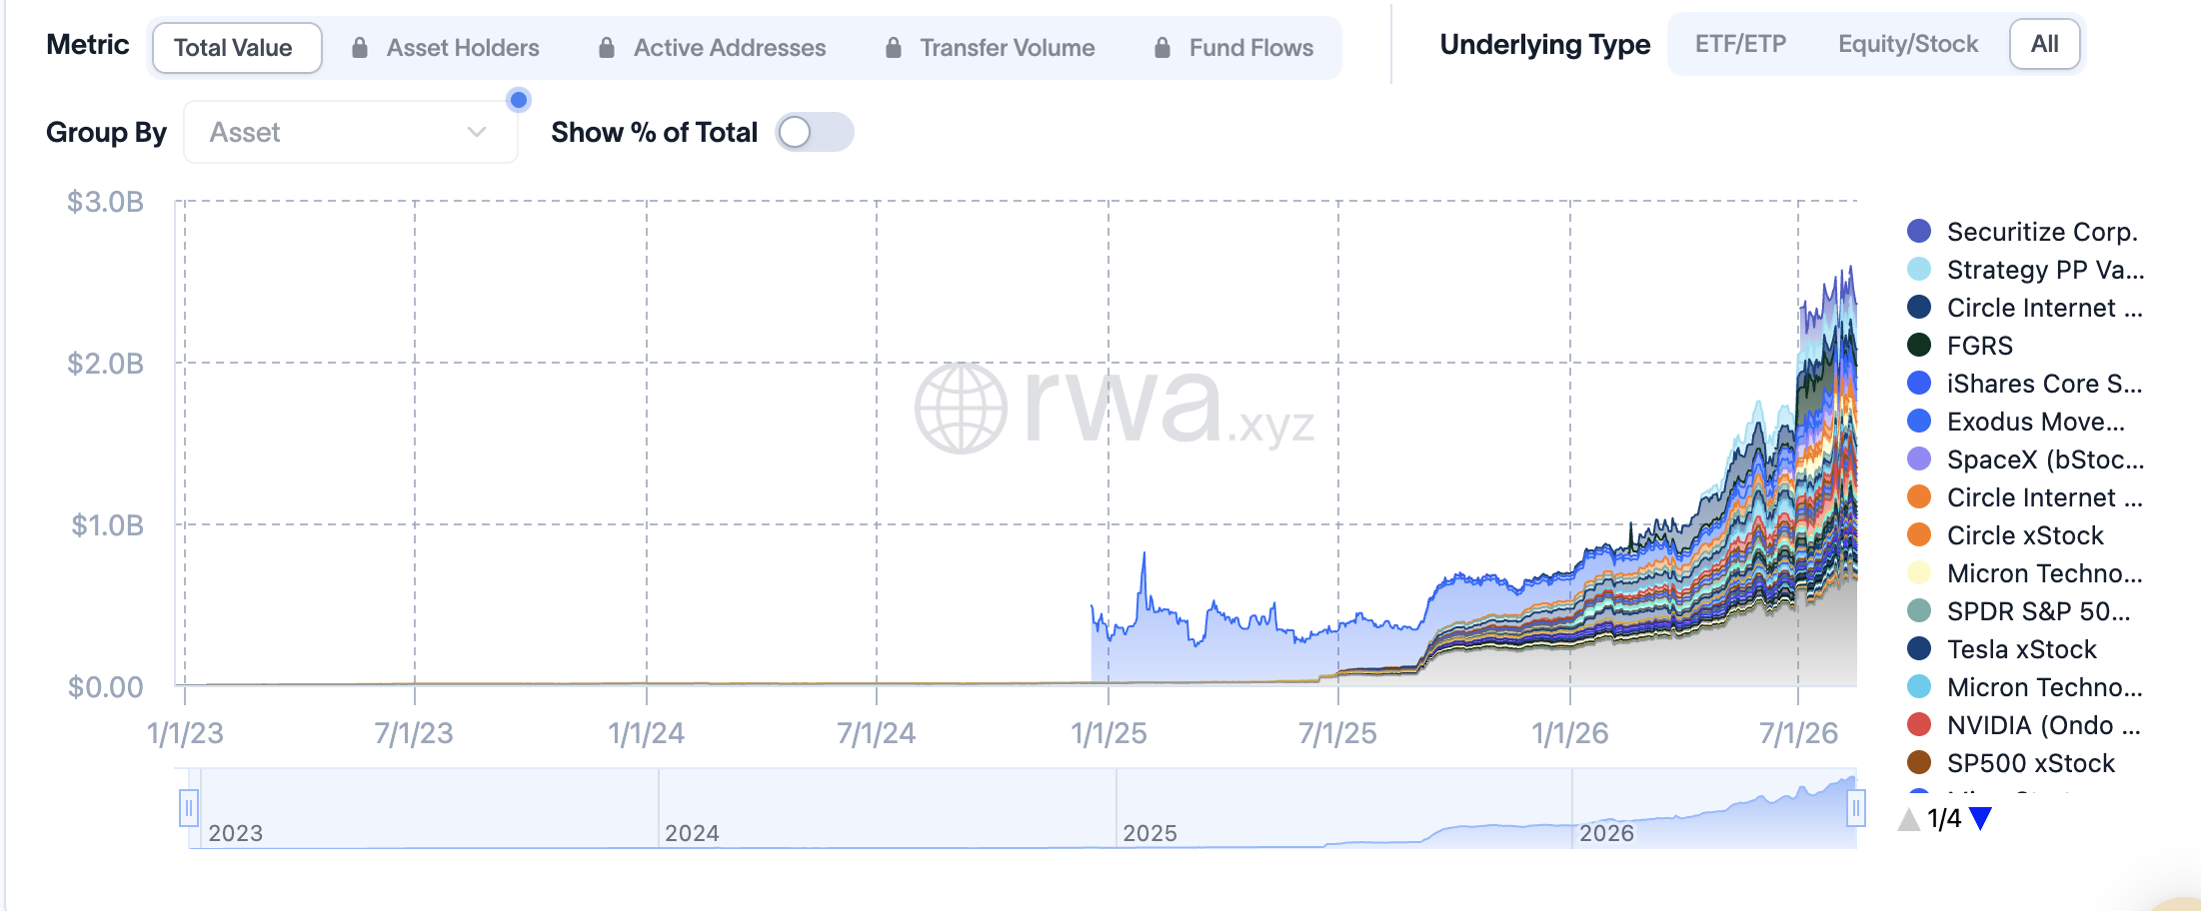Click the lock icon beside Fund Flows
2201x911 pixels.
(1162, 47)
